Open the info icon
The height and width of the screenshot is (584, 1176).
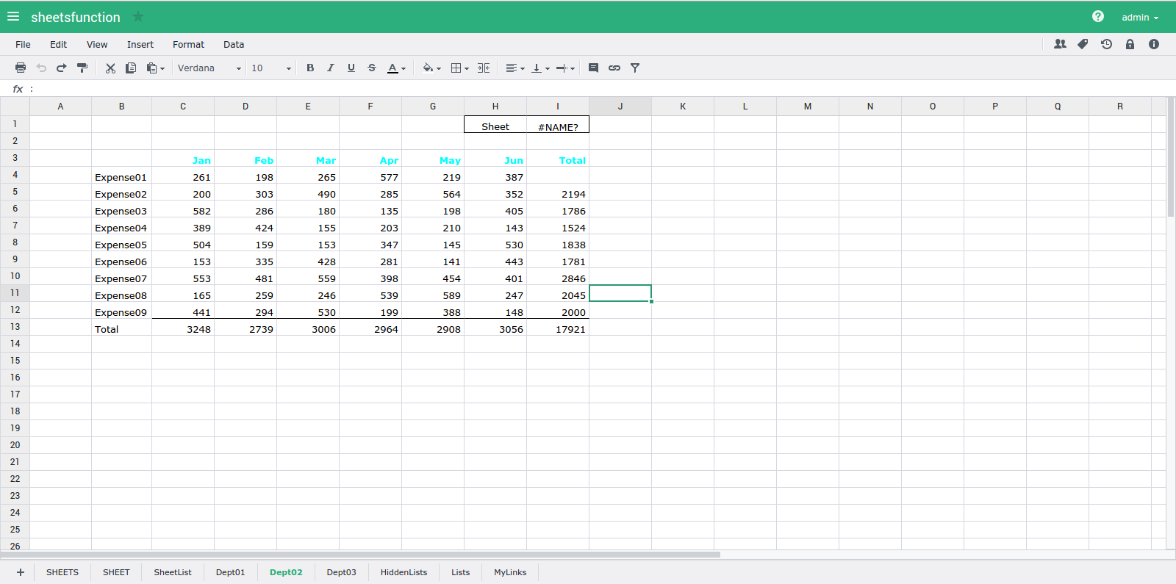click(1154, 44)
